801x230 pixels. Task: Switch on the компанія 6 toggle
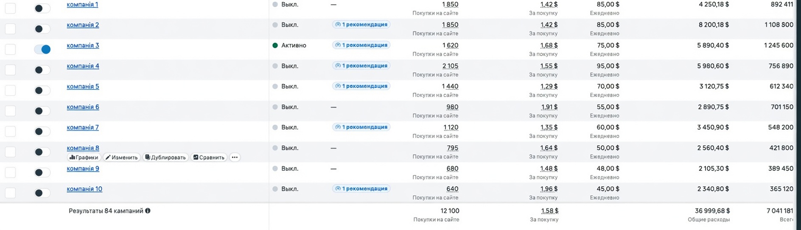point(42,111)
